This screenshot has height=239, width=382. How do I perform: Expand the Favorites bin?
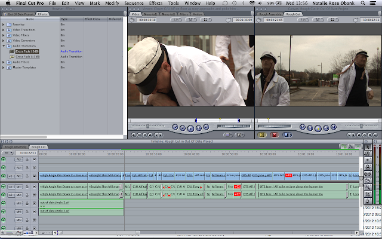(4, 24)
